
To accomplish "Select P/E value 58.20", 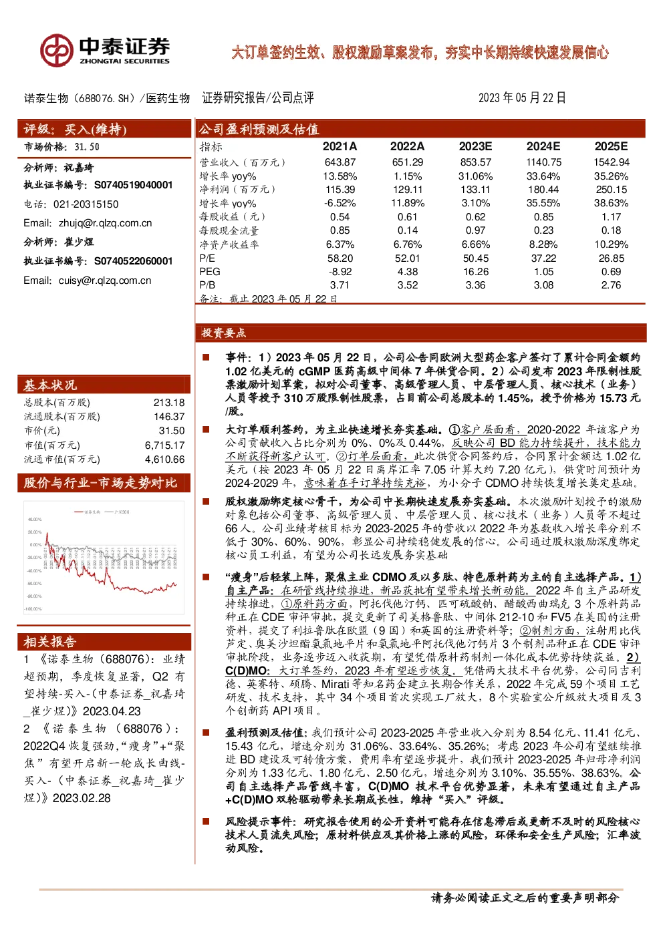I will click(x=340, y=258).
